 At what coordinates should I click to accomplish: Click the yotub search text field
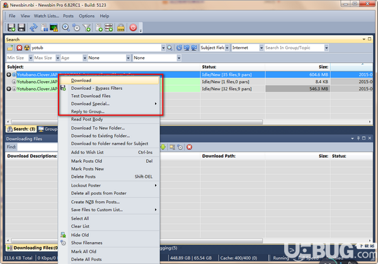pos(96,48)
